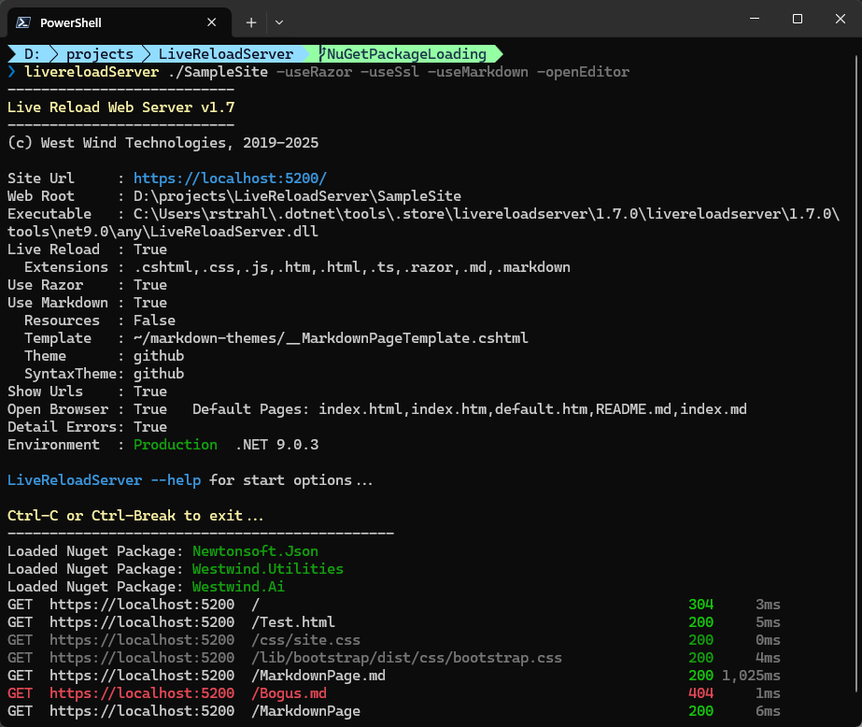The height and width of the screenshot is (727, 862).
Task: Expand the new tab profile dropdown
Action: (x=279, y=22)
